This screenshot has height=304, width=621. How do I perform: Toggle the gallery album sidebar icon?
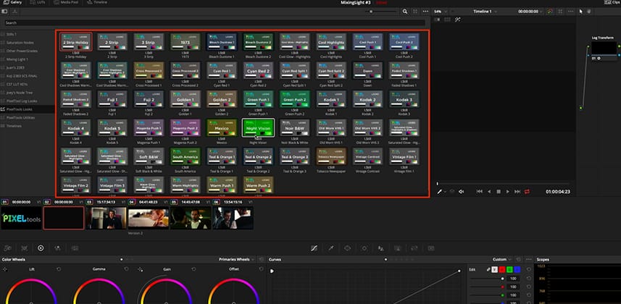click(x=5, y=12)
